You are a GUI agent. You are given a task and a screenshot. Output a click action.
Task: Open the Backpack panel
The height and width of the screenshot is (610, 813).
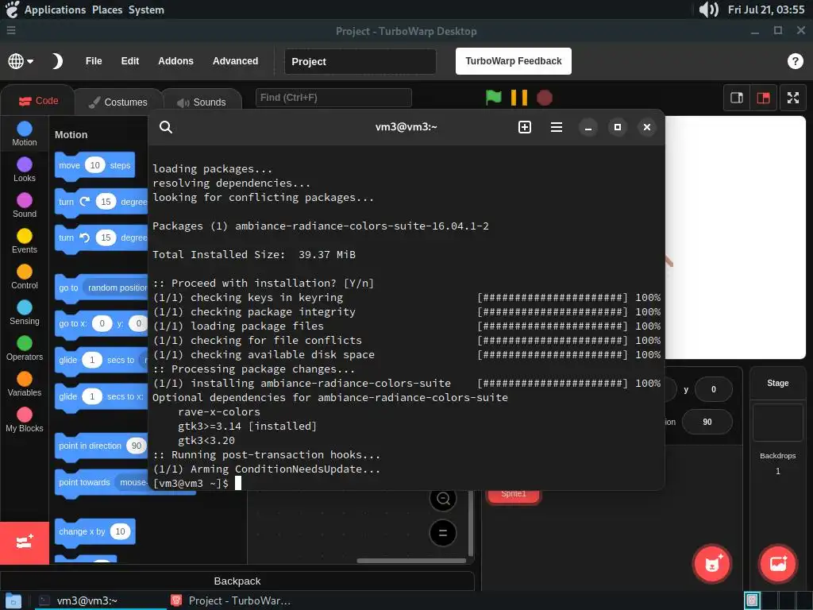(x=237, y=581)
